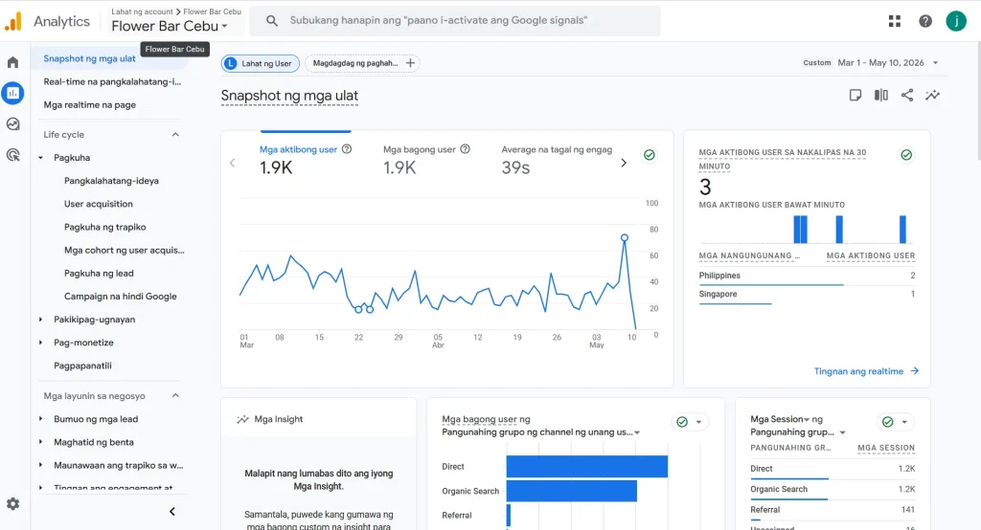The image size is (981, 530).
Task: Open the Home icon in left rail
Action: (13, 62)
